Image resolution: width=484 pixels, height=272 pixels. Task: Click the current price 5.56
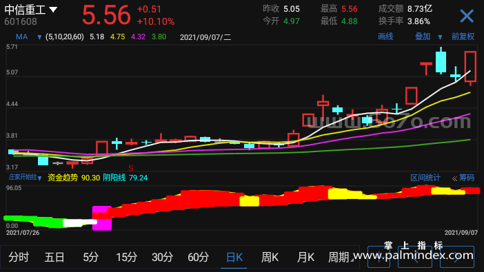tap(106, 14)
